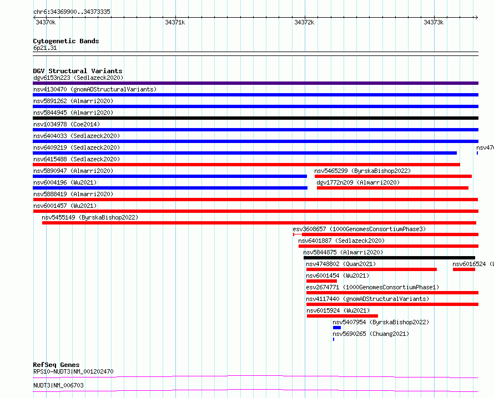
Task: Open nsv5455149 (ByrskaBishop2022) variant label
Action: tap(90, 217)
